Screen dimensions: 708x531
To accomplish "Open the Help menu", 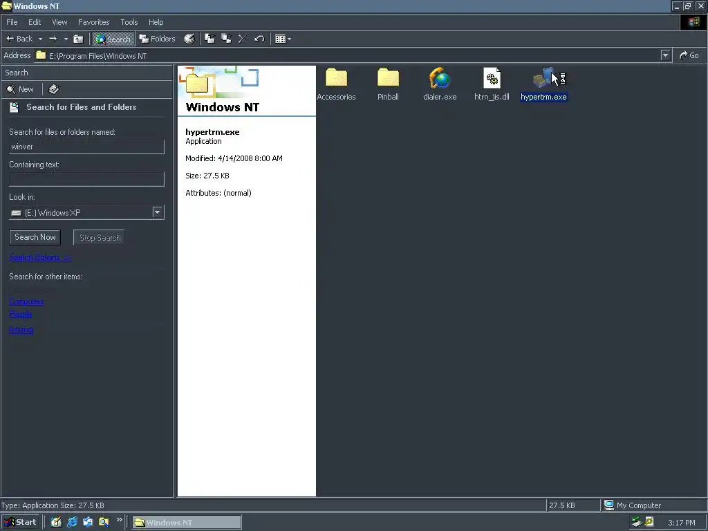I will 156,22.
